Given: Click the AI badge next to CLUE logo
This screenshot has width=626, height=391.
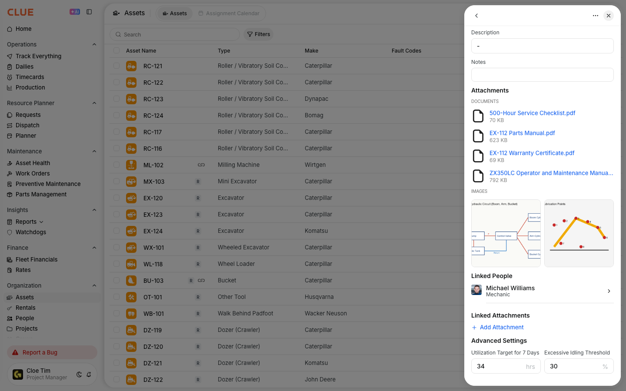Looking at the screenshot, I should coord(75,12).
